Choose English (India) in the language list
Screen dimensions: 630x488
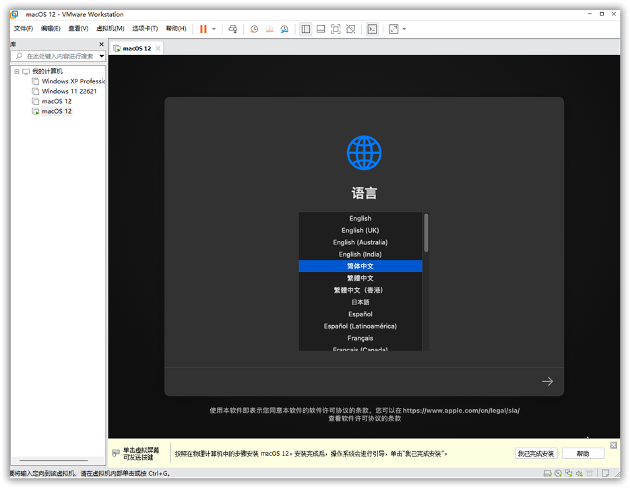click(360, 254)
